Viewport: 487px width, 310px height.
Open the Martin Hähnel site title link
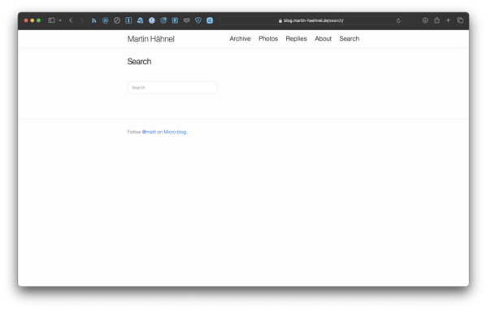point(151,39)
